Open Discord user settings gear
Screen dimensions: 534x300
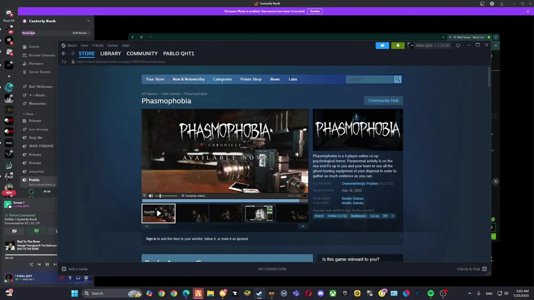coord(86,278)
